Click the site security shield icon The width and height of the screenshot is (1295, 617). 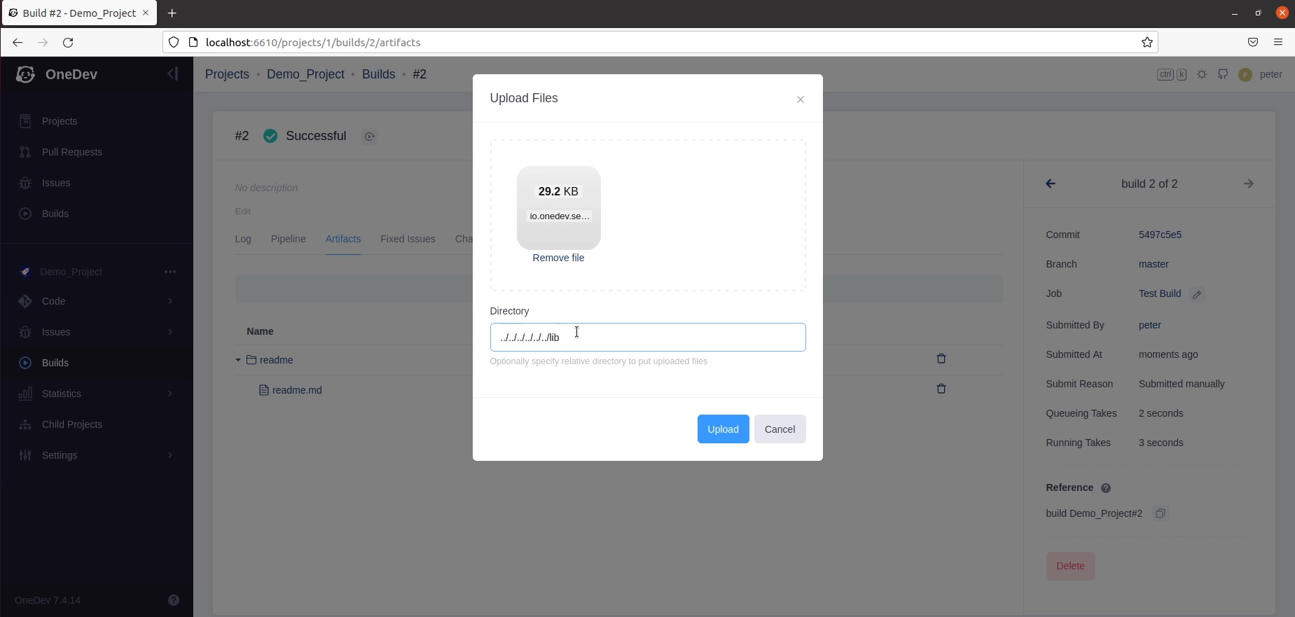[x=174, y=42]
